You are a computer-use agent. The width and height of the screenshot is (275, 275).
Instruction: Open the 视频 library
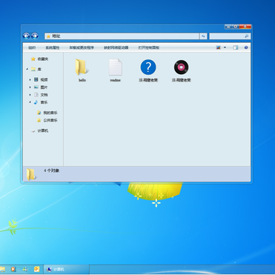[x=41, y=79]
